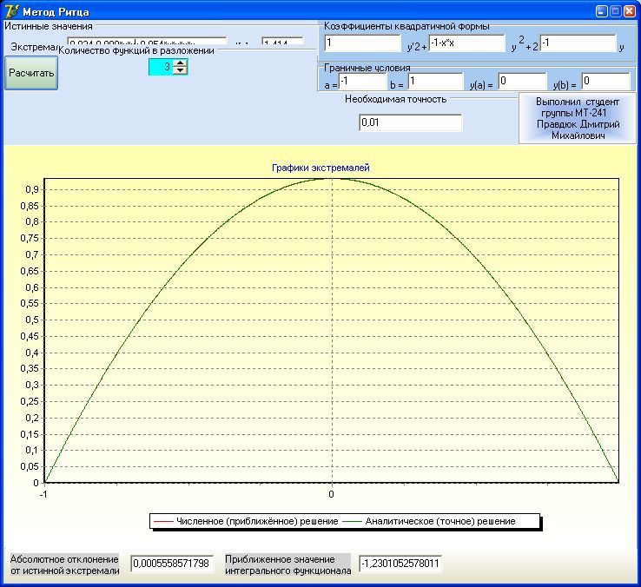Image resolution: width=641 pixels, height=587 pixels.
Task: Increase number of functions with spinner up arrow
Action: [181, 63]
